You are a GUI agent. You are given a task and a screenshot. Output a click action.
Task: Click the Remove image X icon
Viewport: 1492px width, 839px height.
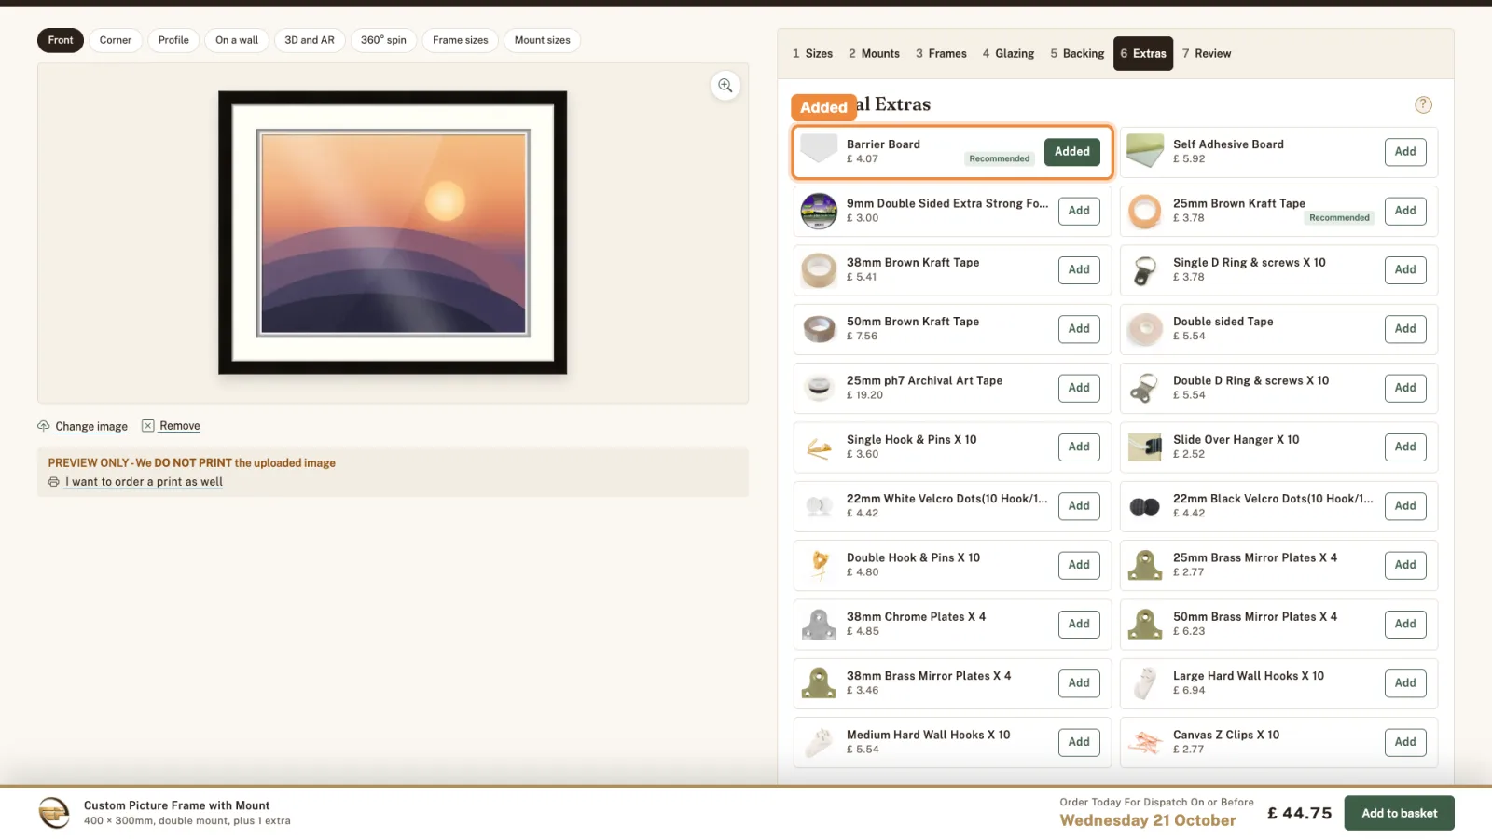click(x=147, y=426)
